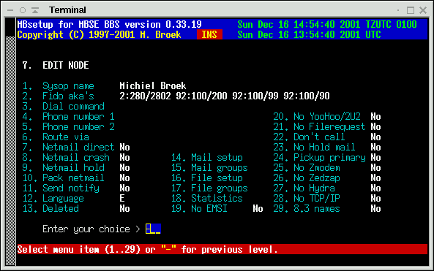Click the No Filerequest option label
The height and width of the screenshot is (271, 434).
[329, 126]
